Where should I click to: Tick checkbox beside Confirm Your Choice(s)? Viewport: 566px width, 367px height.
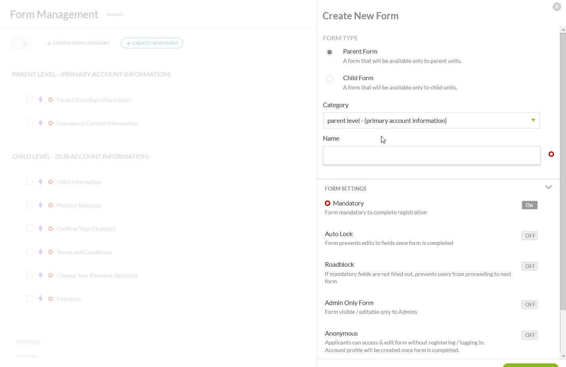tap(30, 228)
